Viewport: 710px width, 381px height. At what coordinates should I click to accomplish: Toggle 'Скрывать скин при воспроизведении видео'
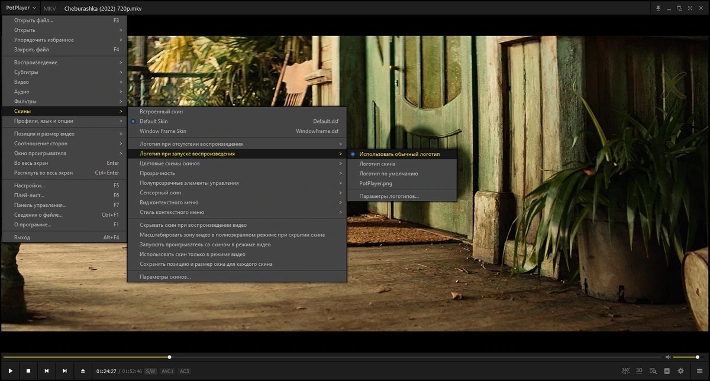click(x=237, y=225)
